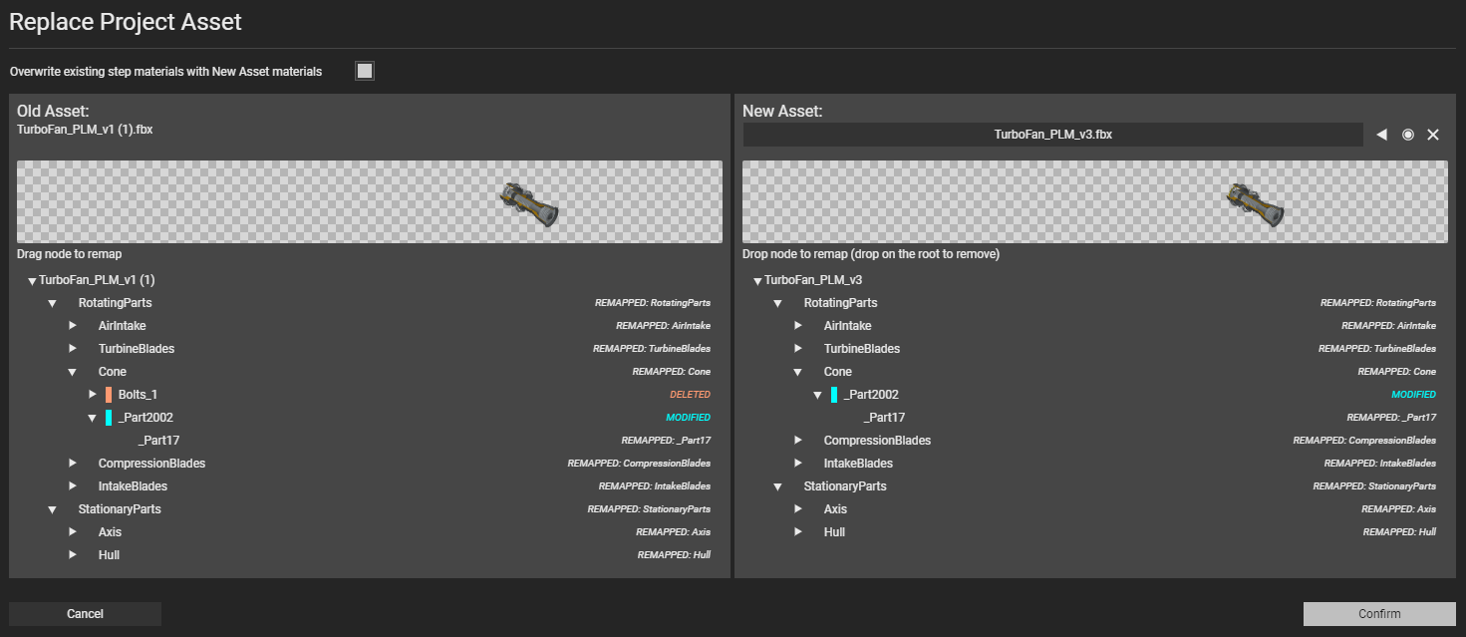Viewport: 1466px width, 637px height.
Task: Click the MODIFIED label in the New Asset tree
Action: pyautogui.click(x=1413, y=394)
